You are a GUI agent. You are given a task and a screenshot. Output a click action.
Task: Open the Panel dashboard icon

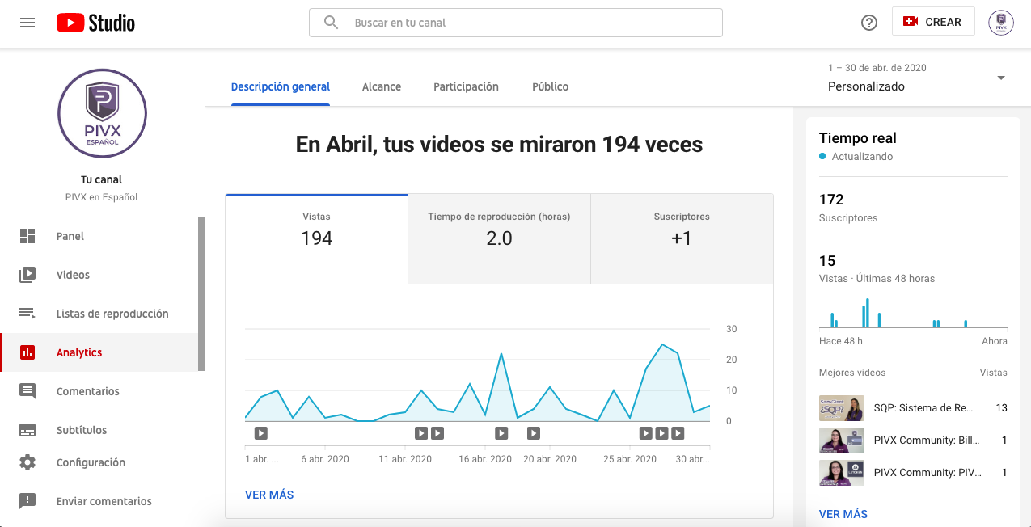point(27,236)
